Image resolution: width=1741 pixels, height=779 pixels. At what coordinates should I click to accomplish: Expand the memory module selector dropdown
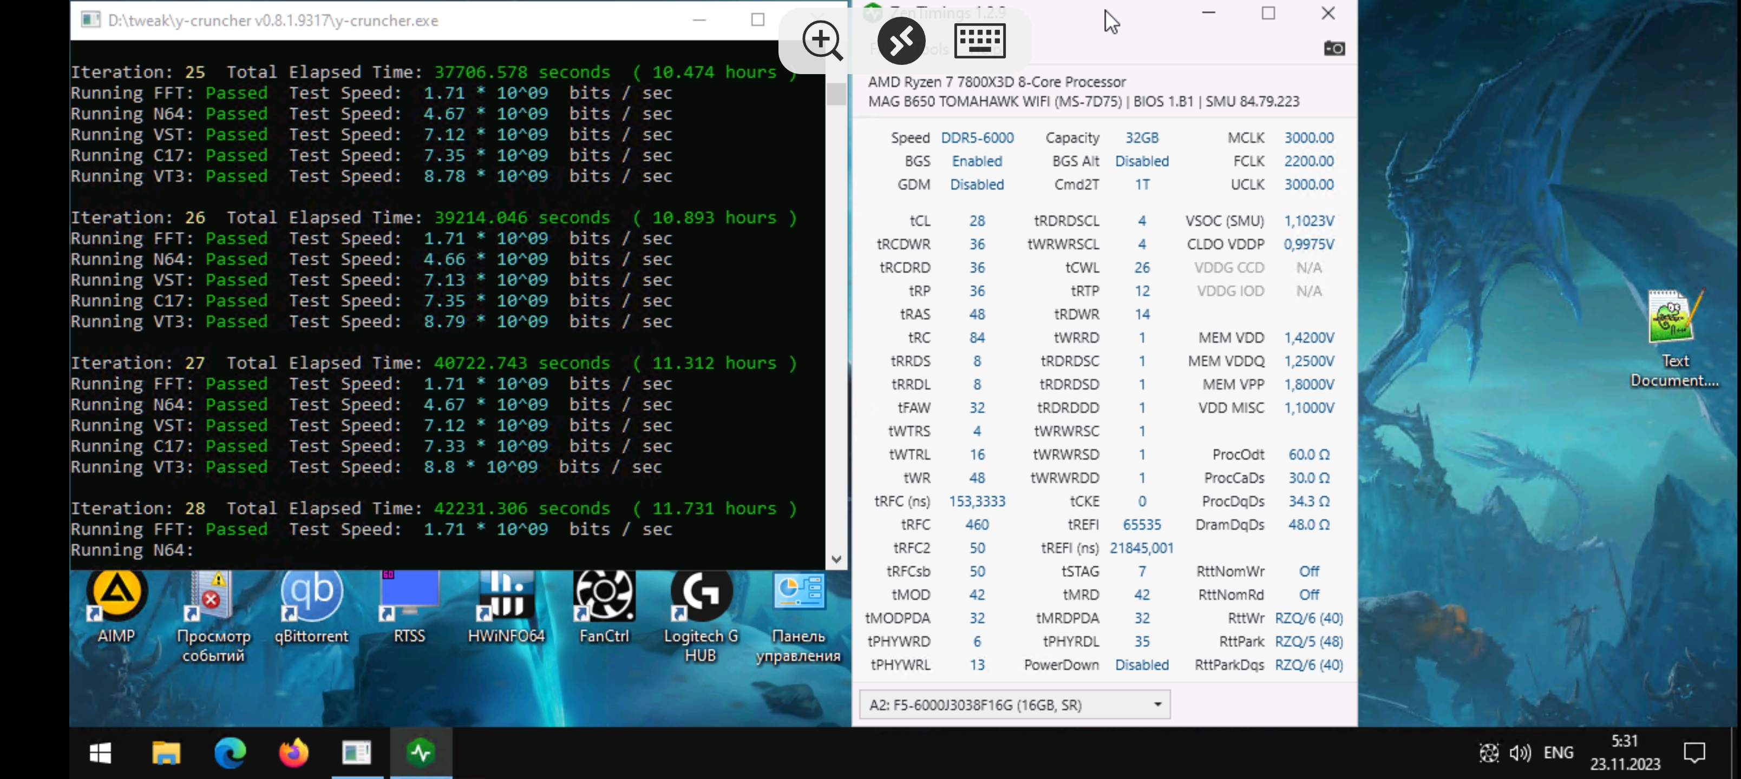click(1157, 705)
